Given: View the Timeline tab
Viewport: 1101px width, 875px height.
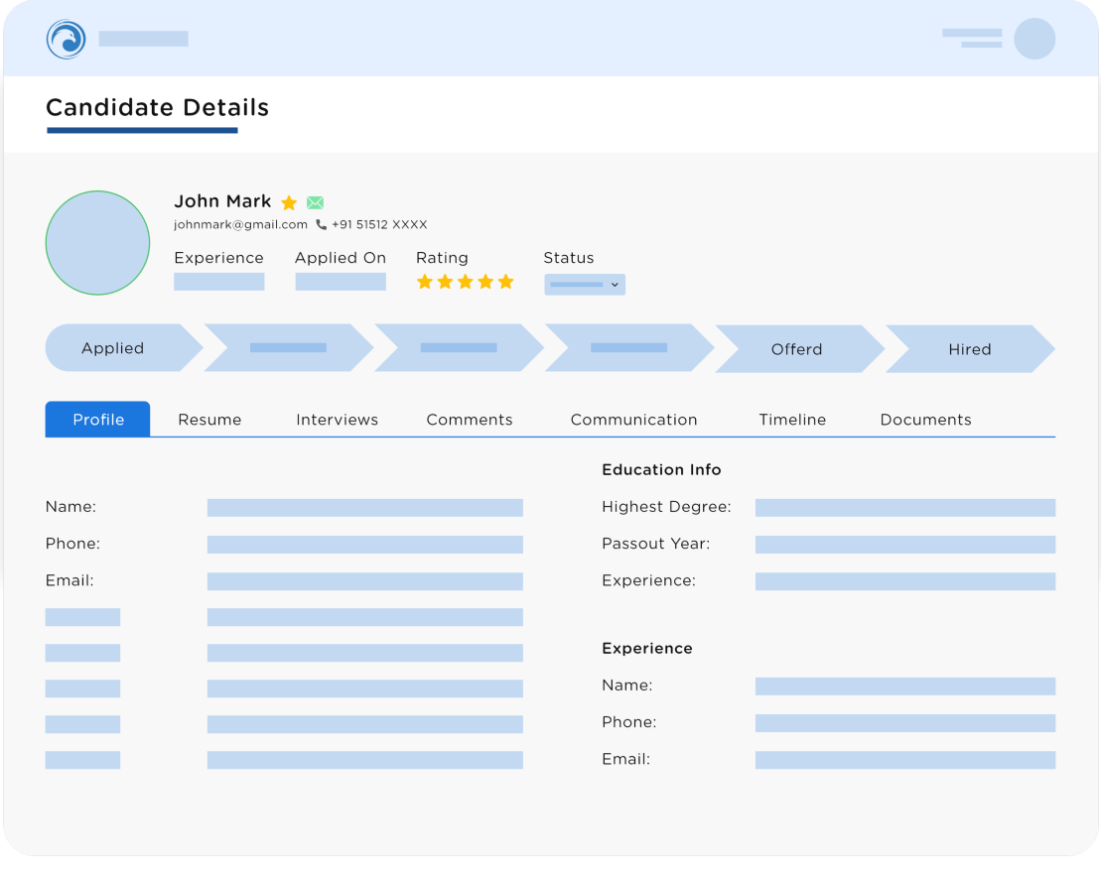Looking at the screenshot, I should [792, 420].
